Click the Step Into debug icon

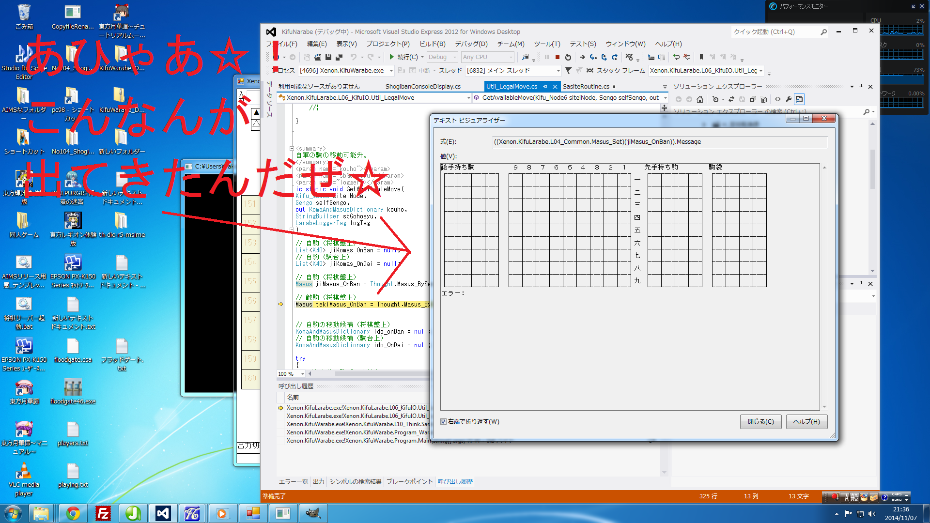click(x=593, y=57)
